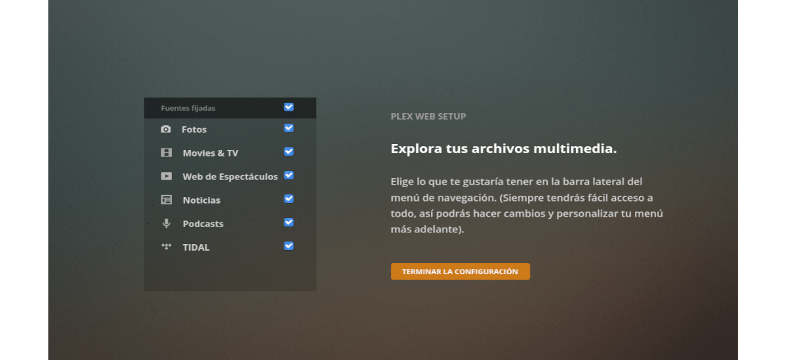Click the Podcasts label in the list
Image resolution: width=787 pixels, height=360 pixels.
point(203,224)
